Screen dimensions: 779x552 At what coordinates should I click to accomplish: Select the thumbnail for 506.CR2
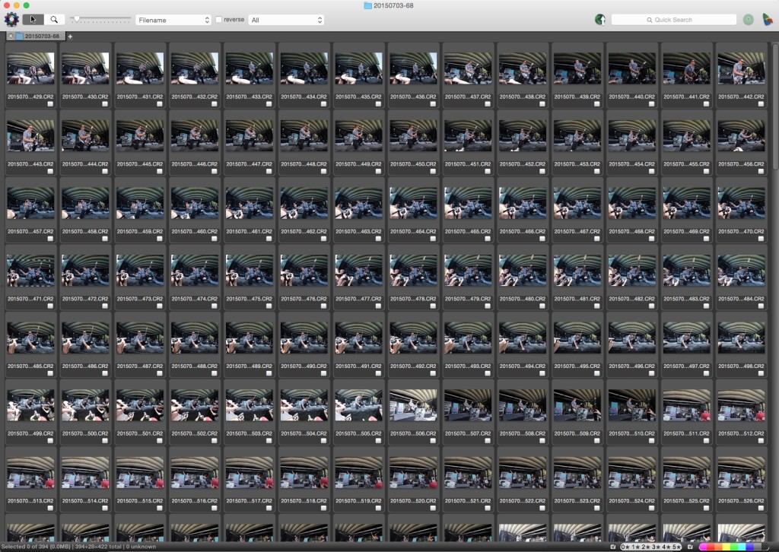(x=413, y=405)
